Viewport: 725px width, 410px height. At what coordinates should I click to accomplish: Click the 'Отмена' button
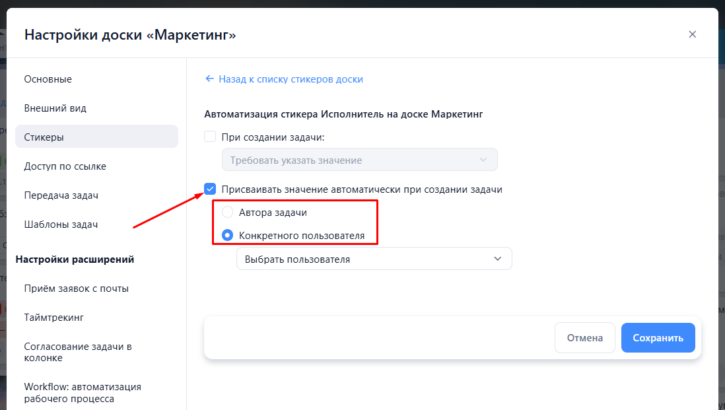coord(585,338)
